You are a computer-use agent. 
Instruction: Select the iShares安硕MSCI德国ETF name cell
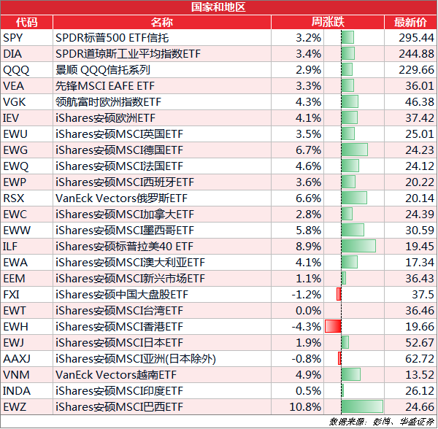coord(162,150)
